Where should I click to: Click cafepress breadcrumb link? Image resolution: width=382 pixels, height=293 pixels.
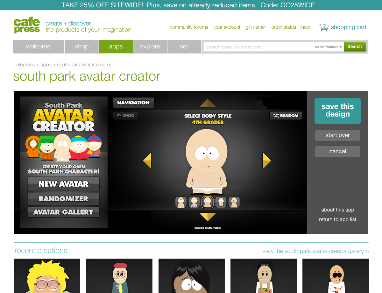click(24, 65)
